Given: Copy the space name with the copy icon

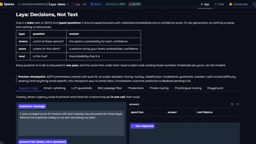Looking at the screenshot, I should pos(68,4).
